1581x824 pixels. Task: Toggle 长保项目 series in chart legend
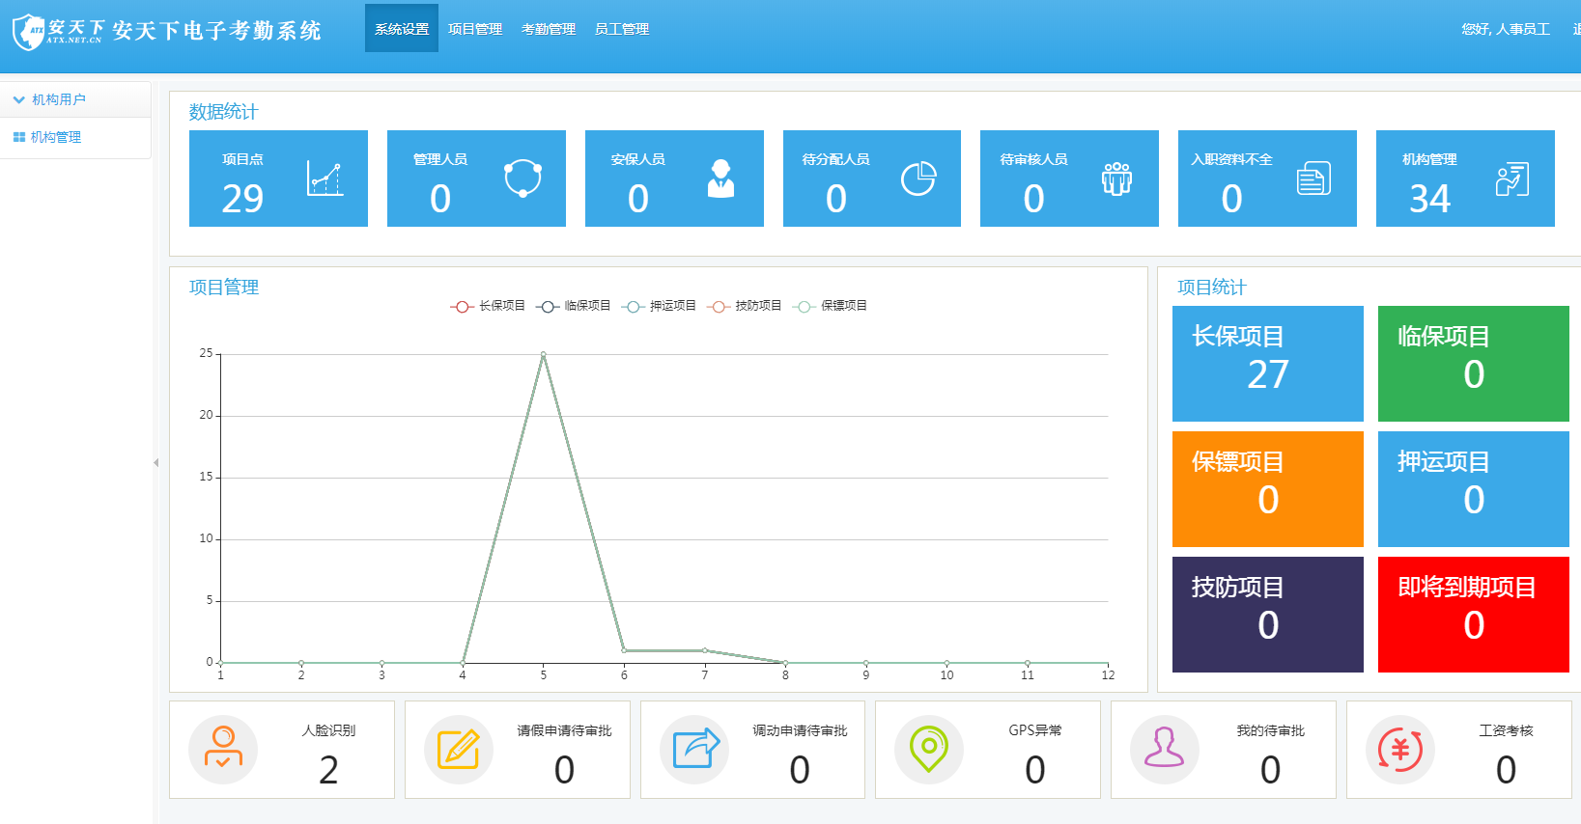(x=488, y=306)
